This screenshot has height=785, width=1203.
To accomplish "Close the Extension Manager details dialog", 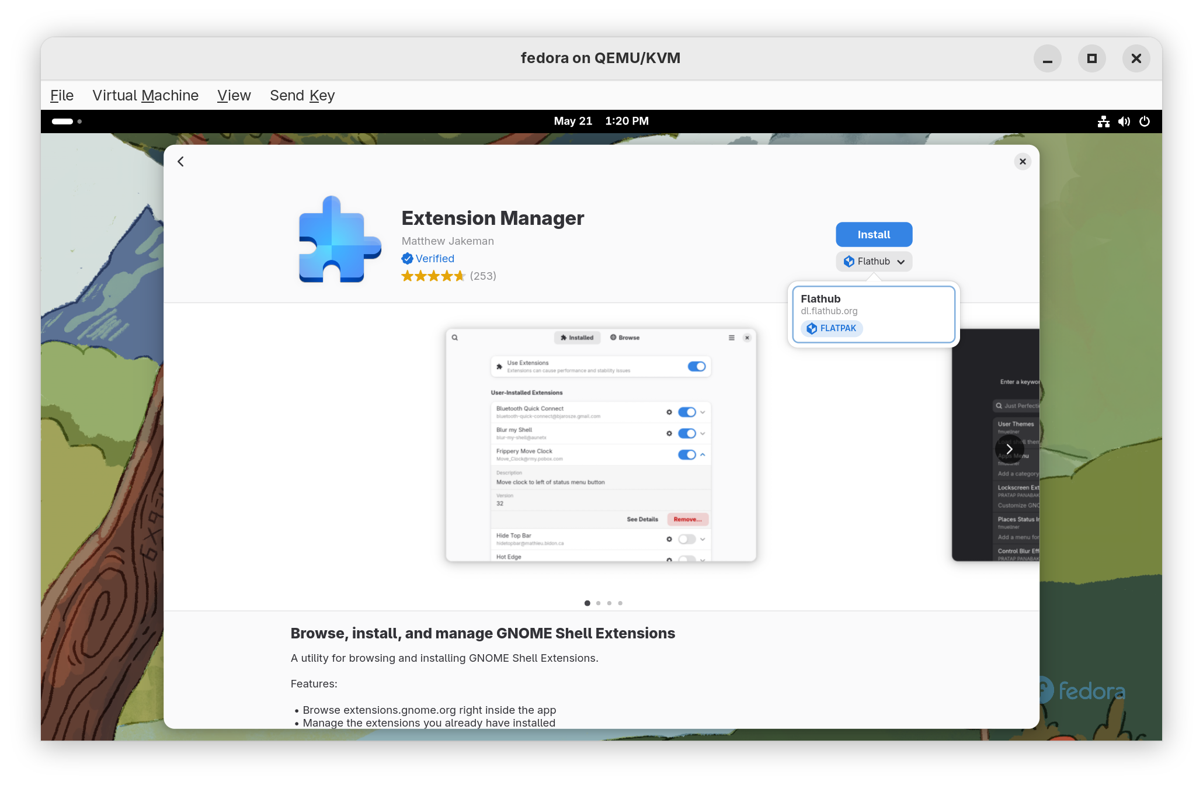I will pos(1023,162).
